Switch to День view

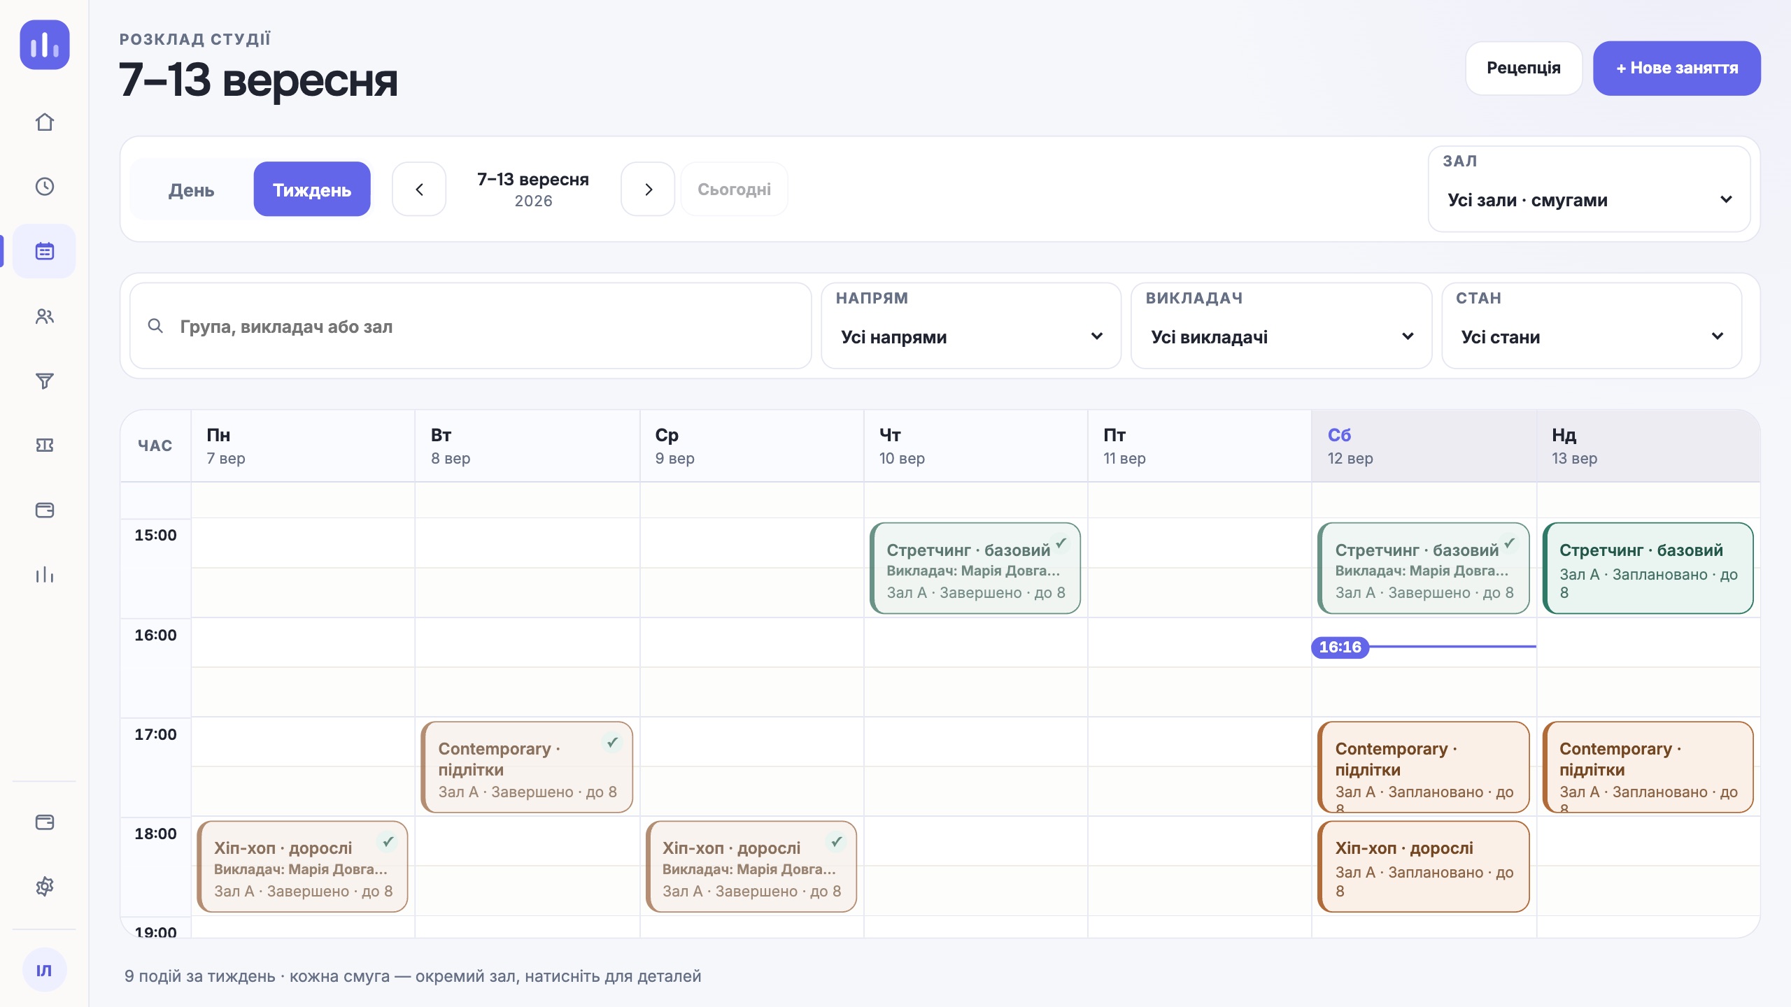point(191,190)
